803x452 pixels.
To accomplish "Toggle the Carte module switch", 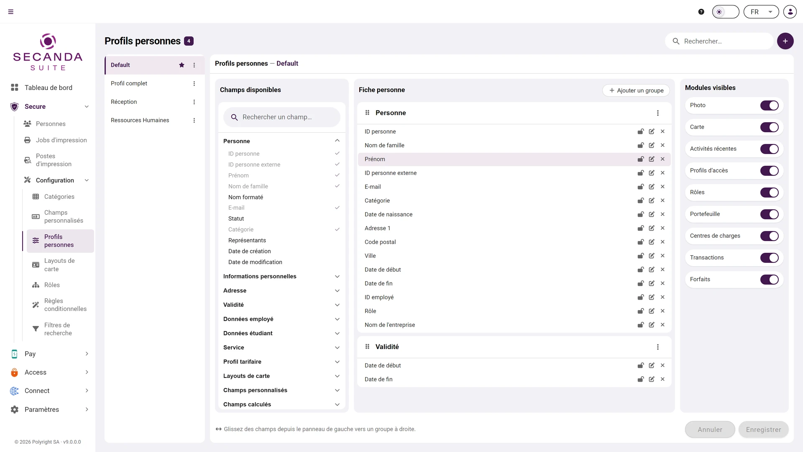I will [x=770, y=127].
